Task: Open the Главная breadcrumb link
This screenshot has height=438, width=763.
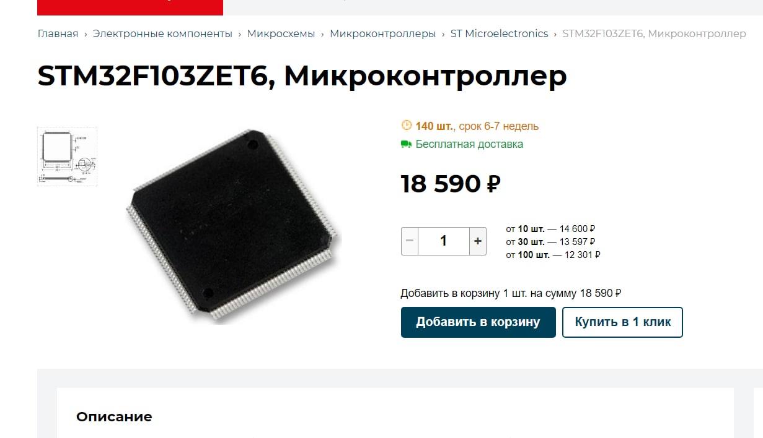Action: pyautogui.click(x=58, y=33)
